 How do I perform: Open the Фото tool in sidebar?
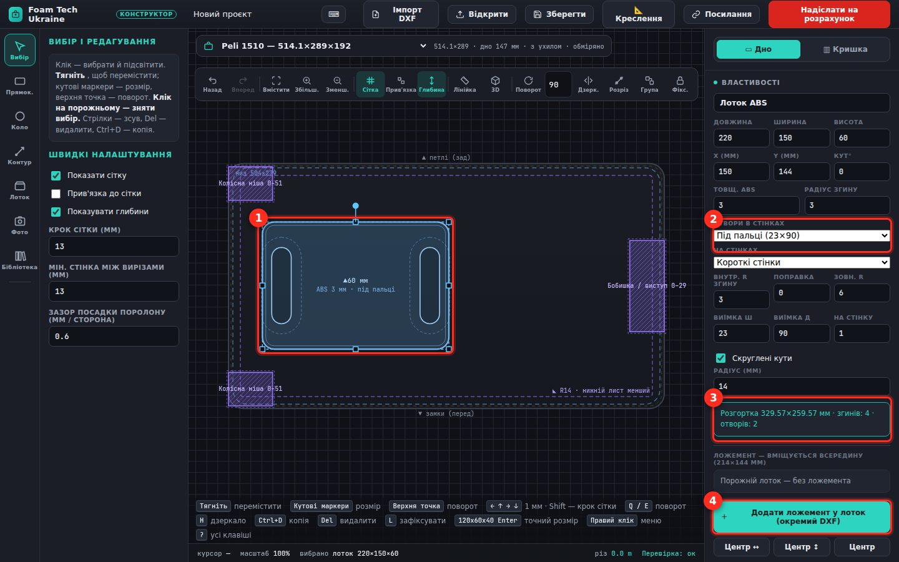coord(19,225)
